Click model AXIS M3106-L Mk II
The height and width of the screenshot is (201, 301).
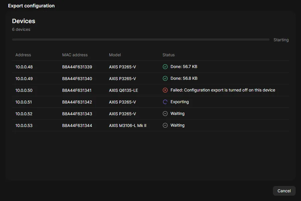point(128,126)
